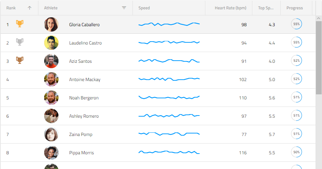322x169 pixels.
Task: Click the Progress column header
Action: tap(294, 8)
